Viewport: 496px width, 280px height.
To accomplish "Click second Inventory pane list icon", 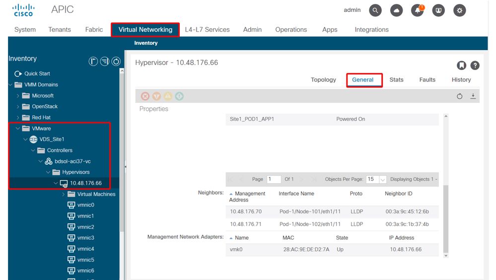I will point(105,61).
